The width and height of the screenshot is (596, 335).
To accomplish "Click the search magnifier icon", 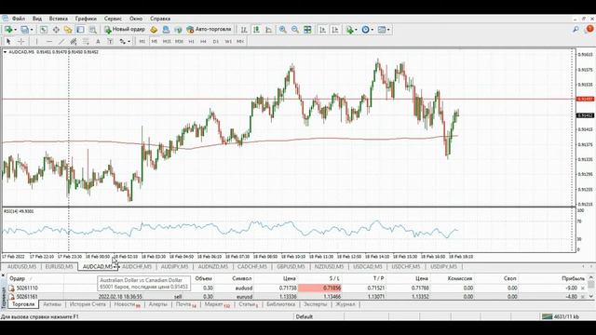I will 576,29.
